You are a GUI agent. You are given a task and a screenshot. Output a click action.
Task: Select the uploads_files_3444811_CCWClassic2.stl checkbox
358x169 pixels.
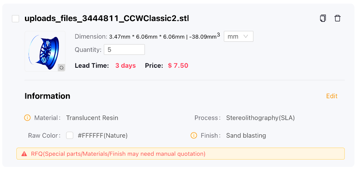pos(15,18)
